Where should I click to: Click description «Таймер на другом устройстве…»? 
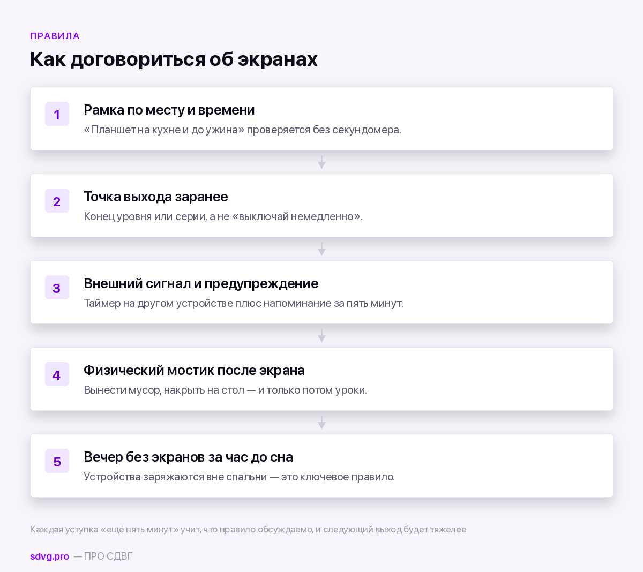tap(243, 303)
